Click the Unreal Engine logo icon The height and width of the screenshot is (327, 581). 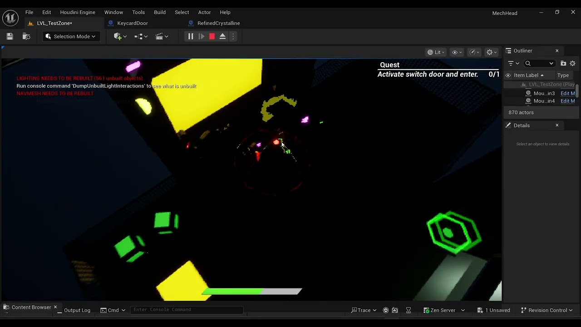[x=10, y=18]
